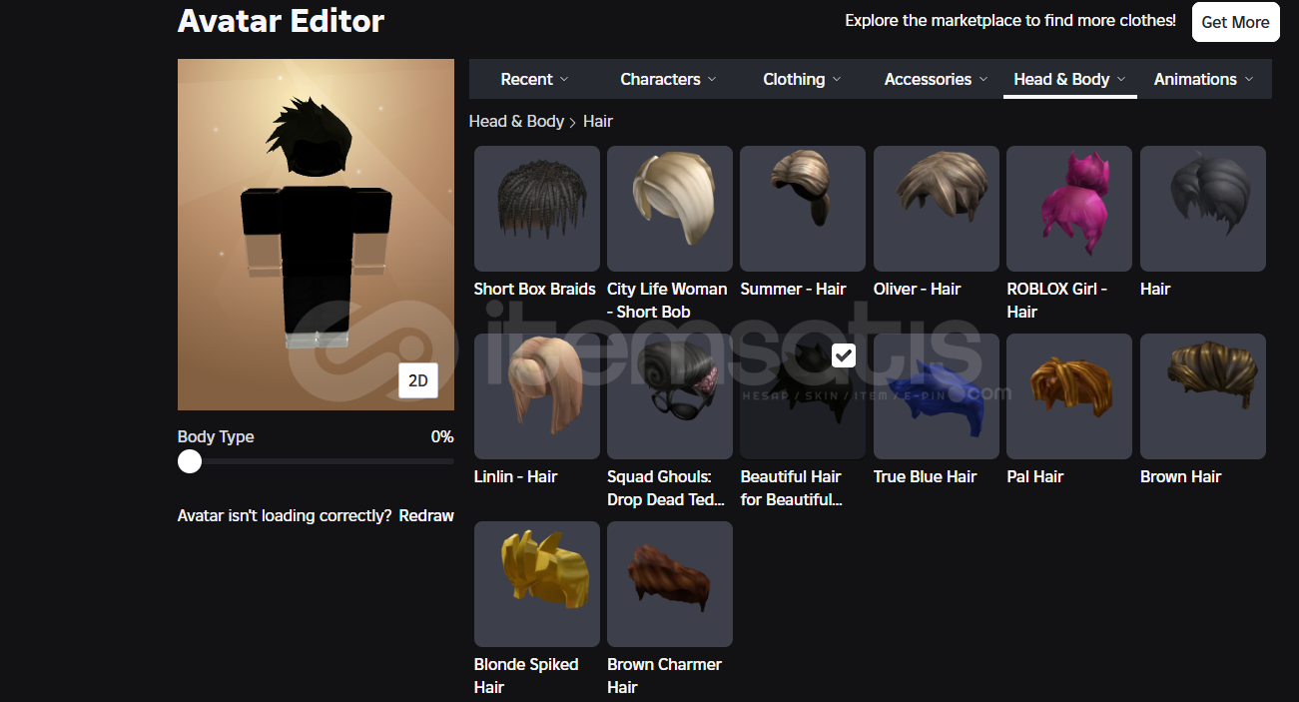Choose the Summer - Hair item image
Screen dimensions: 1299x702
coord(803,209)
